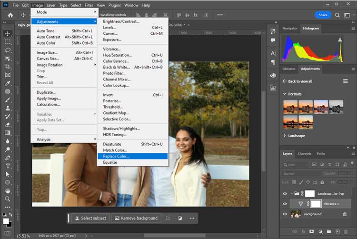Click Remove background button
This screenshot has height=239, width=357.
click(136, 218)
